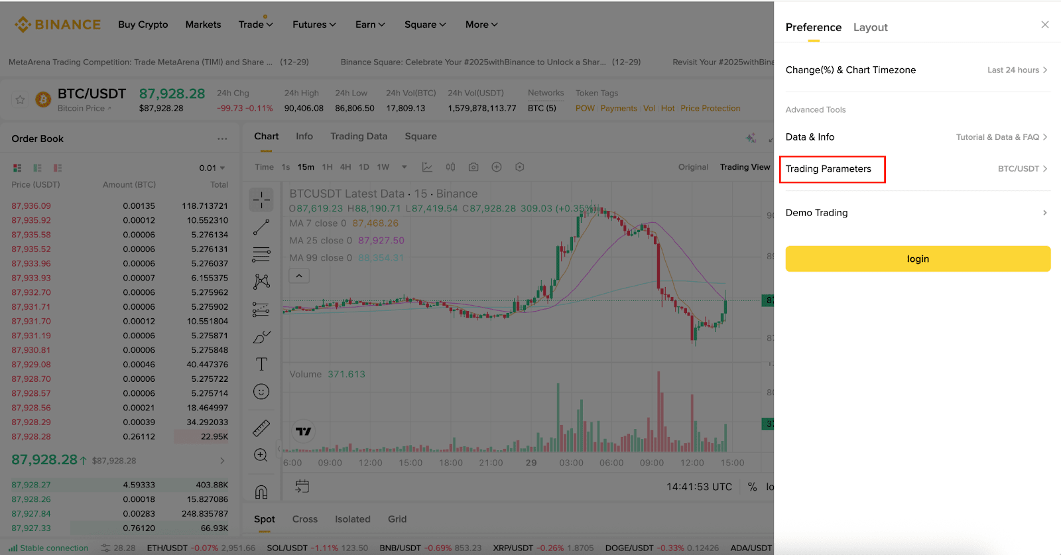The width and height of the screenshot is (1061, 555).
Task: Select the text annotation tool
Action: (261, 363)
